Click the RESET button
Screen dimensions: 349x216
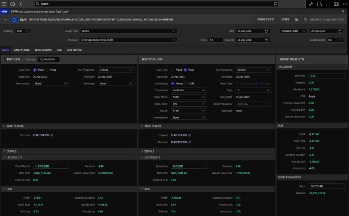click(285, 20)
